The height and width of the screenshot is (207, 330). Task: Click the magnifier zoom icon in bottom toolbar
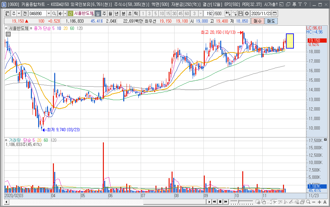[x=308, y=202]
